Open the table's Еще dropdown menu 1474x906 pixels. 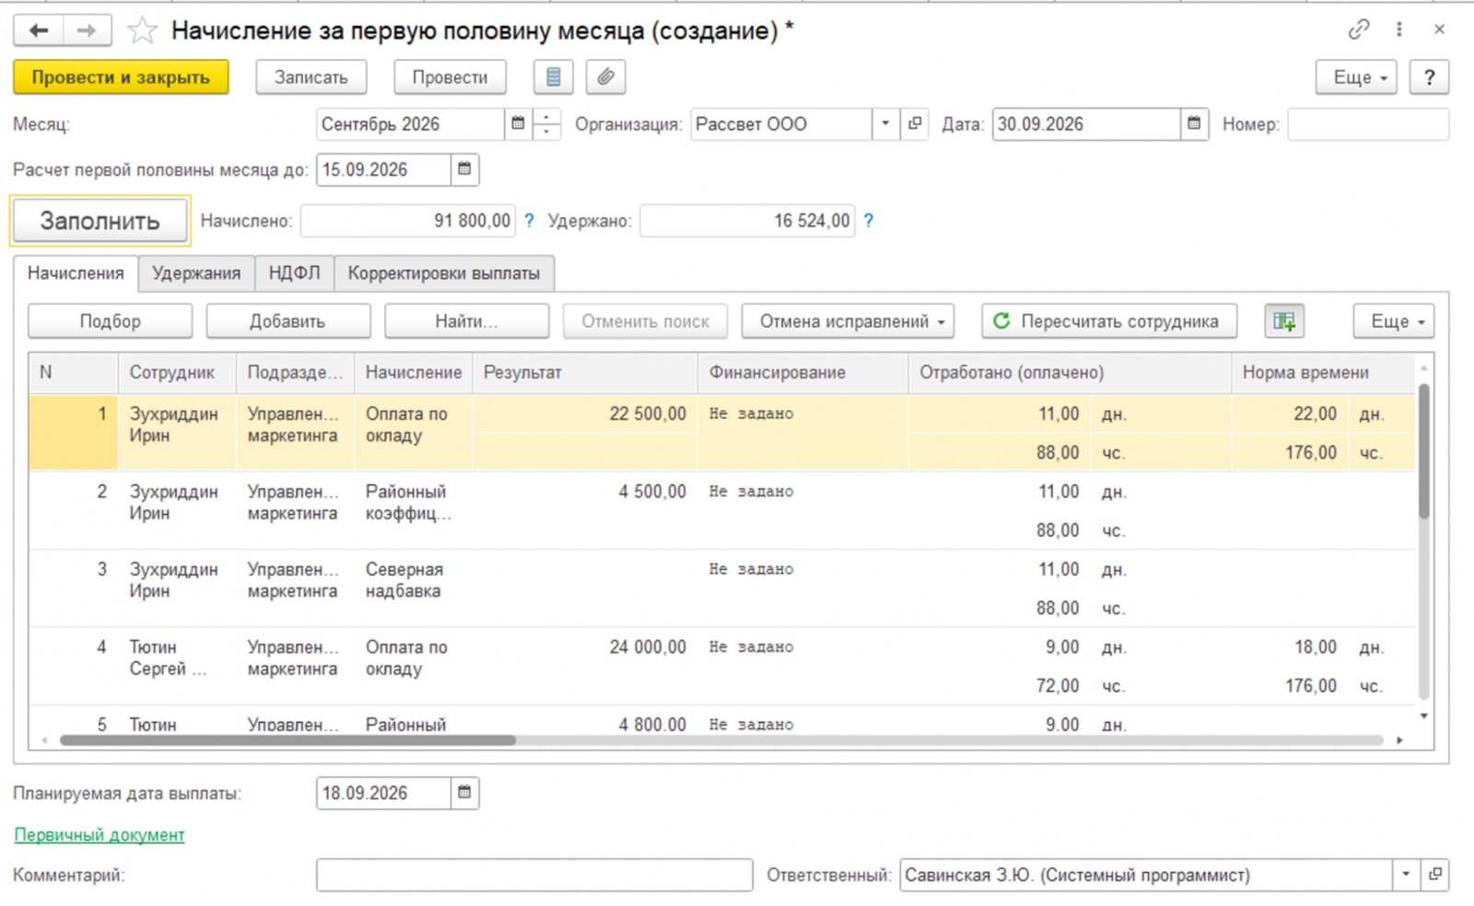[1394, 321]
